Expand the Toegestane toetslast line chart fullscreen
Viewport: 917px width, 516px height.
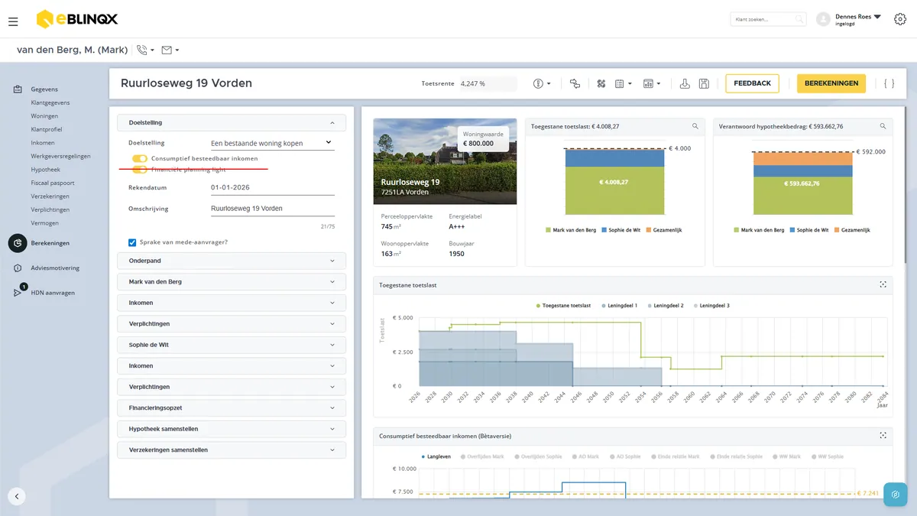click(x=883, y=285)
